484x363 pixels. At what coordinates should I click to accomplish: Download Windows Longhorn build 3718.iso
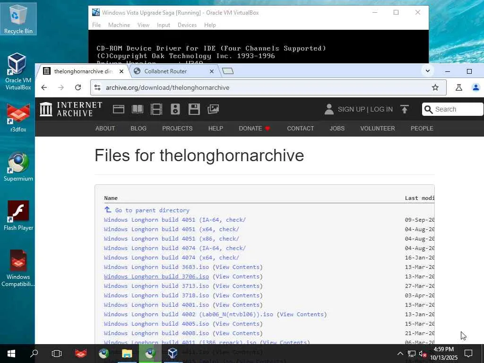click(156, 295)
